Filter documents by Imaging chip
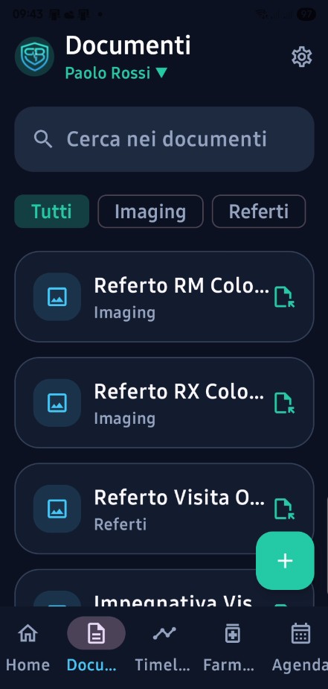Viewport: 328px width, 689px height. (150, 212)
